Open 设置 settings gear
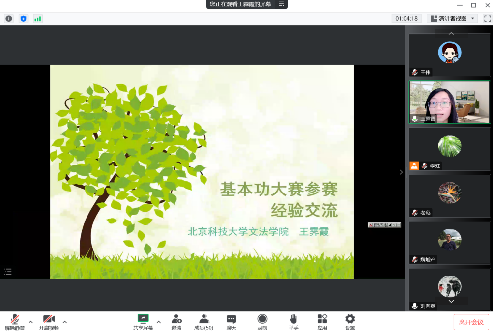This screenshot has height=331, width=493. tap(350, 322)
